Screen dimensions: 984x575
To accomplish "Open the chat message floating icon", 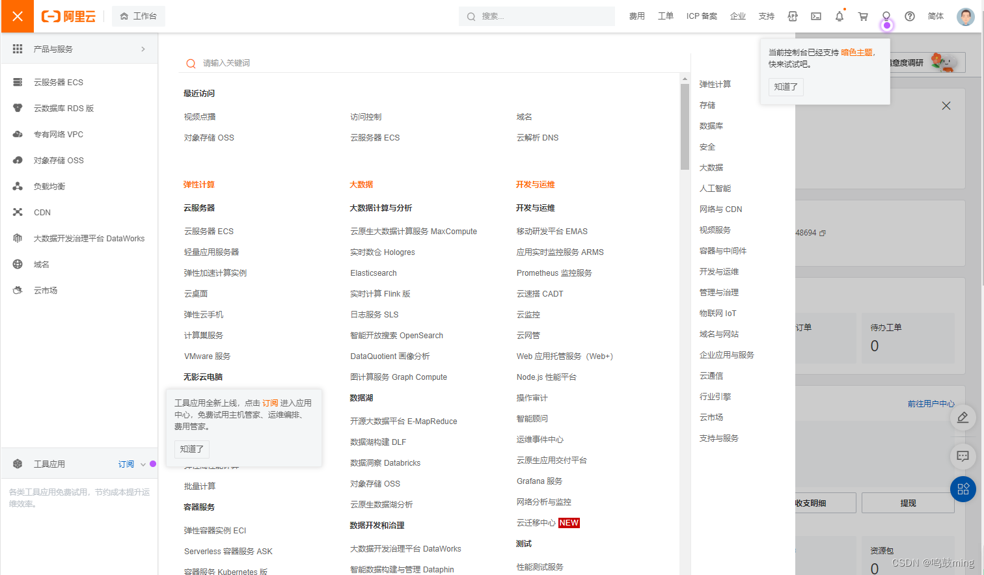I will pyautogui.click(x=963, y=457).
